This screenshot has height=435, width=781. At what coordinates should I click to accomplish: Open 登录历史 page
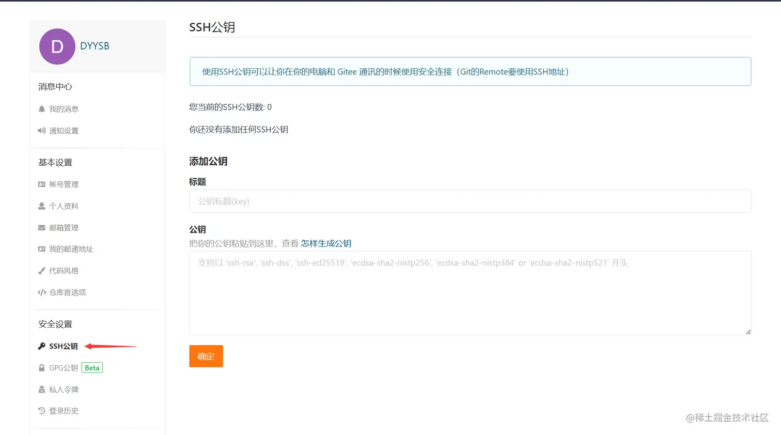(64, 411)
